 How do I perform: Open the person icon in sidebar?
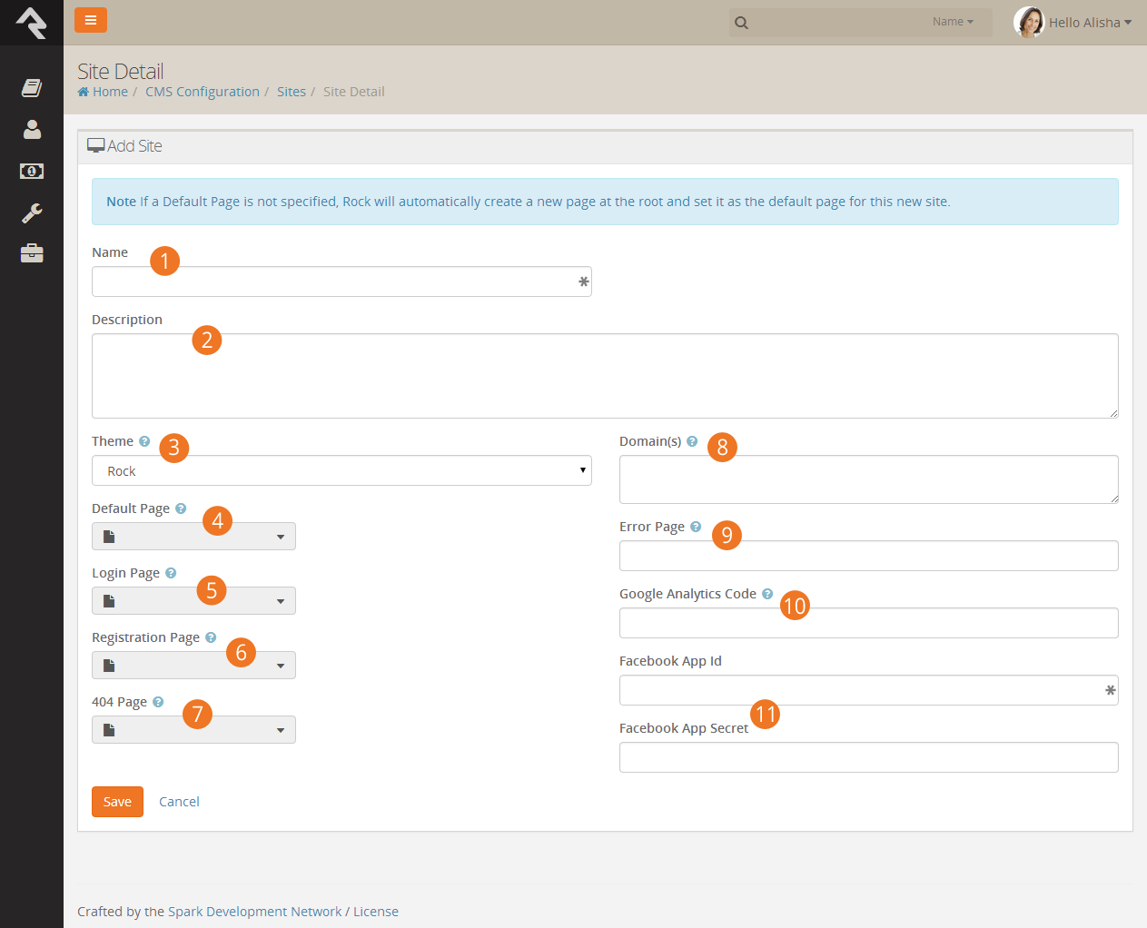coord(32,129)
